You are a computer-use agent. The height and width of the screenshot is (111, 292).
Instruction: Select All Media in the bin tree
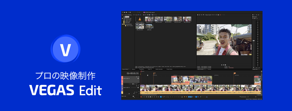coord(127,17)
